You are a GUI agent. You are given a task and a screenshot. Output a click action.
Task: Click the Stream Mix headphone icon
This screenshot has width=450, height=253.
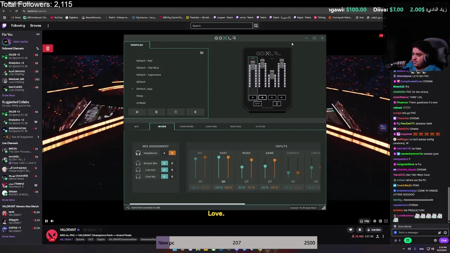pyautogui.click(x=138, y=163)
